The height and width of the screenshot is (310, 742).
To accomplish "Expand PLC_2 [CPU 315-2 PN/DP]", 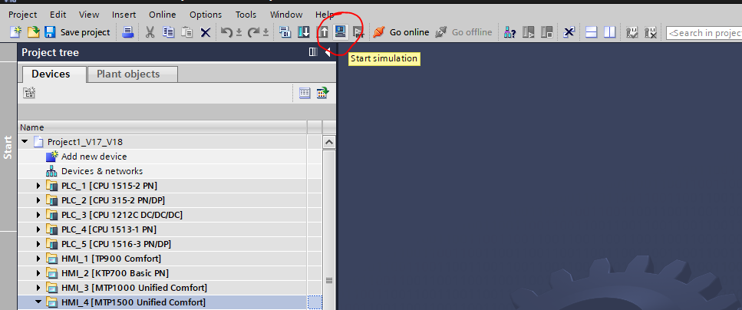I will coord(38,200).
